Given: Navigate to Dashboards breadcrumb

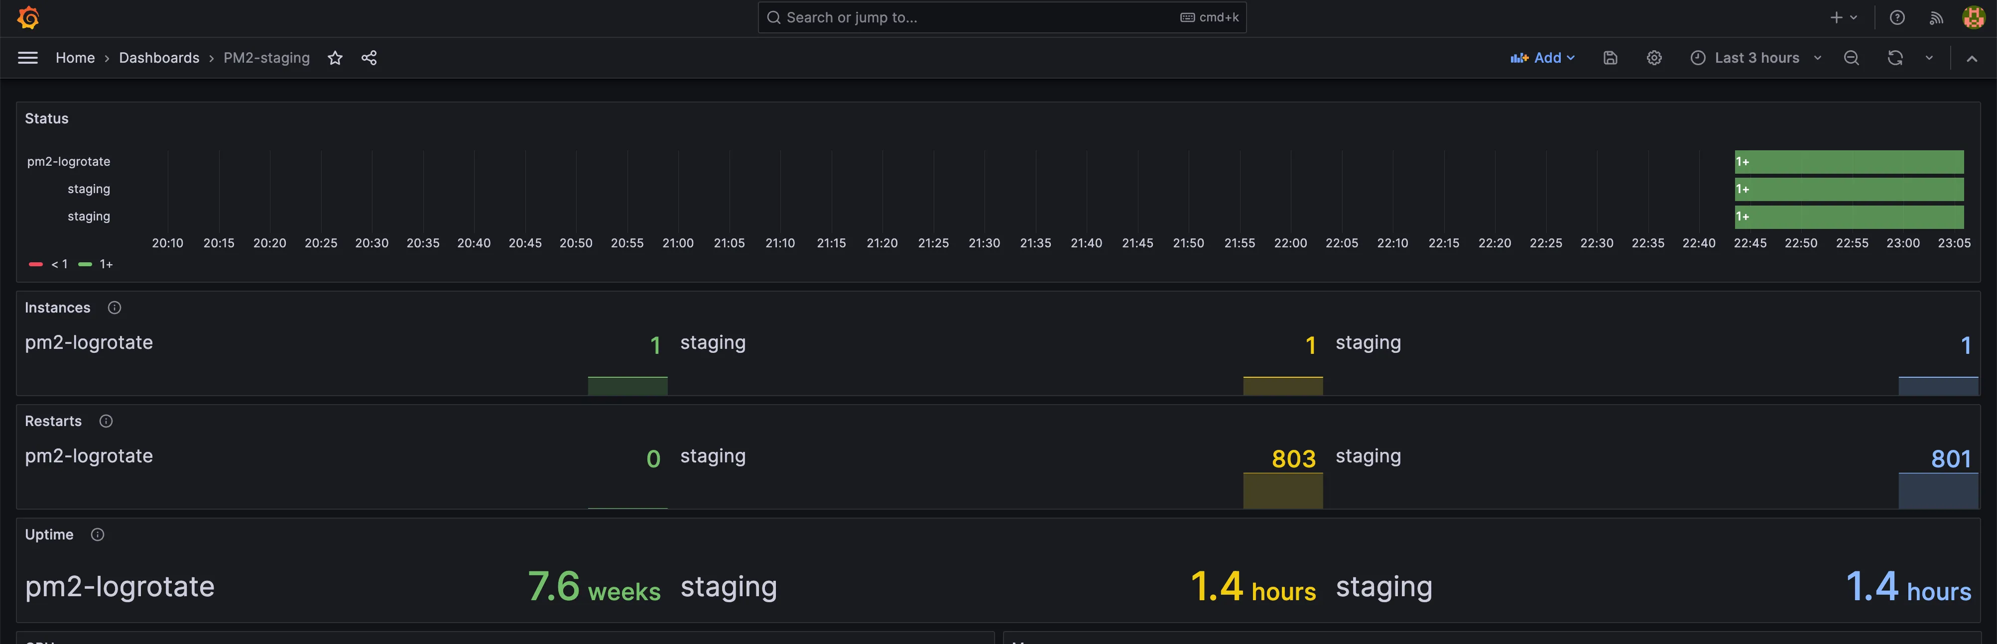Looking at the screenshot, I should pos(159,58).
